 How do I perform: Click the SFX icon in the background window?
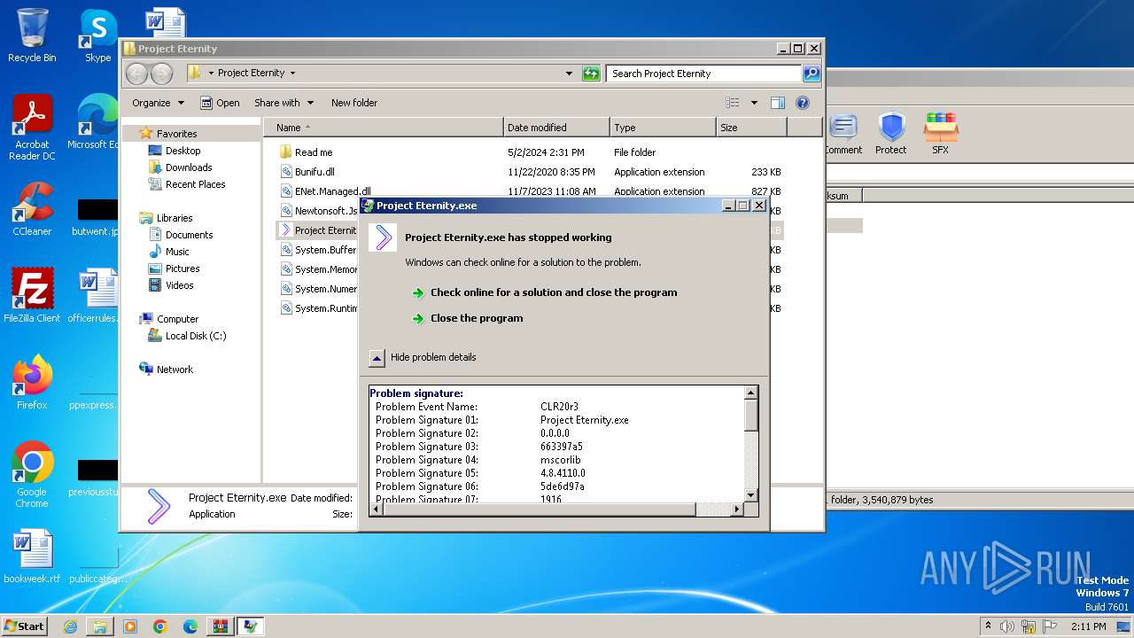941,133
